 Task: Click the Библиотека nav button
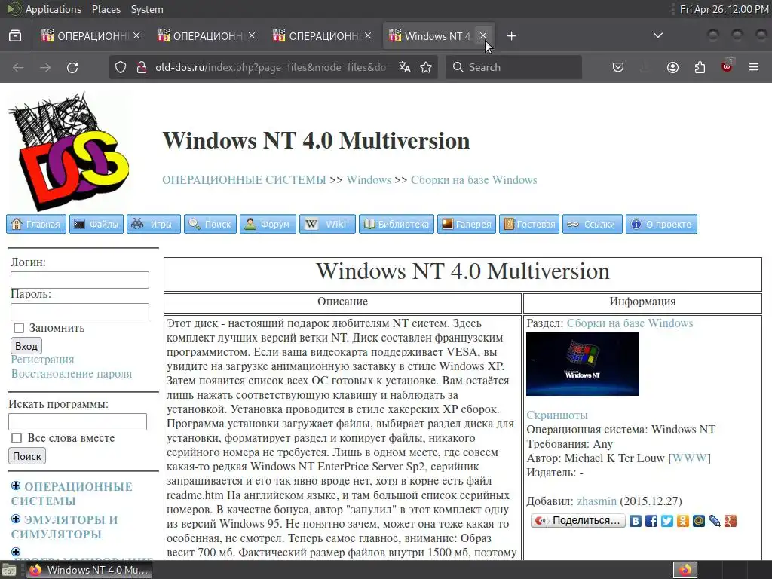coord(397,224)
